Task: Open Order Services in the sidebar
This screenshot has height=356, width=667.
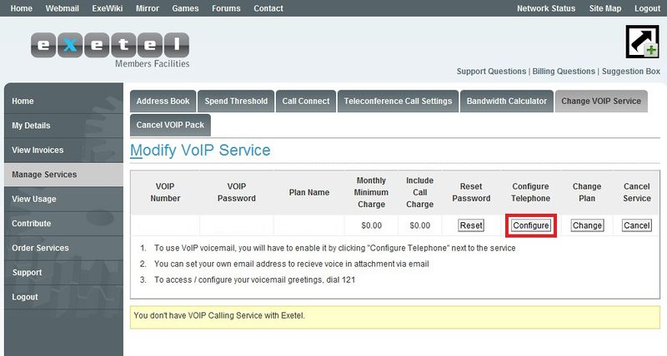Action: [x=64, y=248]
